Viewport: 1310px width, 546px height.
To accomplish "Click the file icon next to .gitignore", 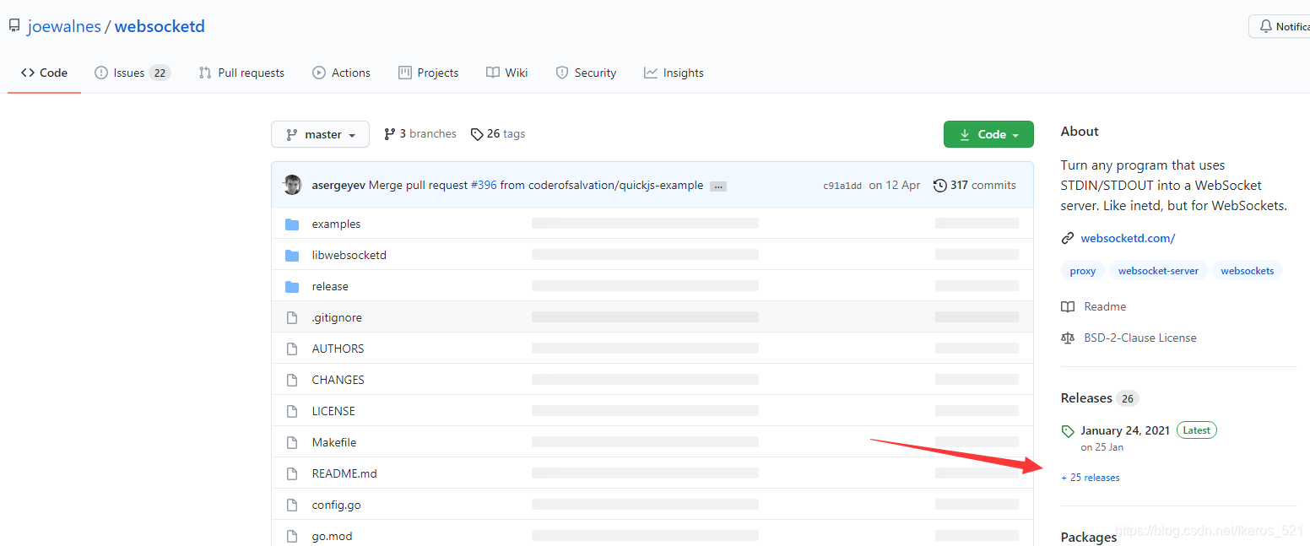I will pyautogui.click(x=292, y=317).
